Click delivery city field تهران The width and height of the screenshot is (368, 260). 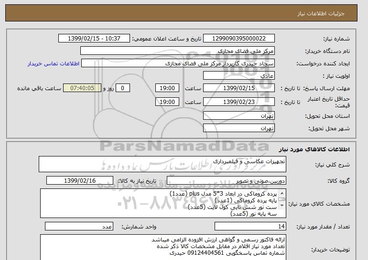coord(238,128)
